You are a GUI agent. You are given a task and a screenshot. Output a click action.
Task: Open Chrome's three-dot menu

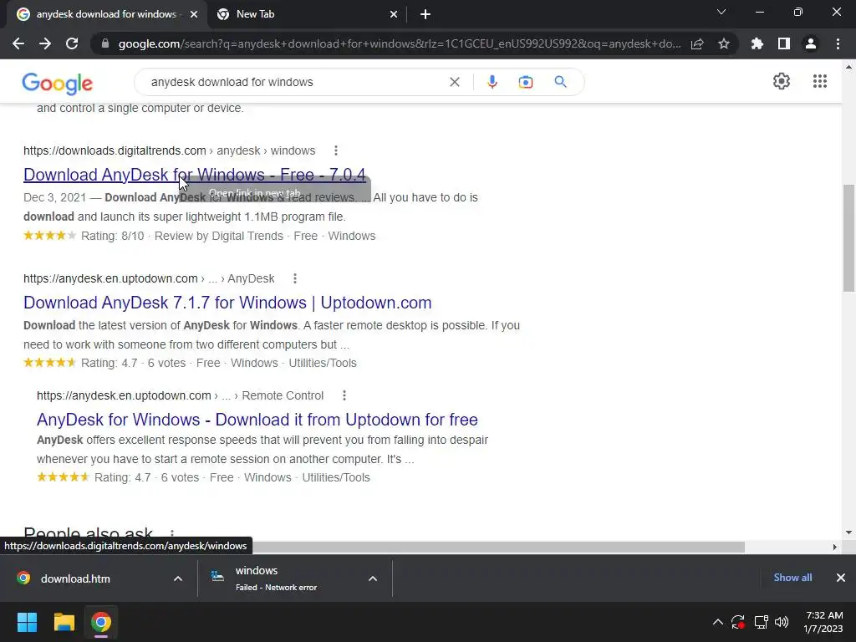click(838, 43)
